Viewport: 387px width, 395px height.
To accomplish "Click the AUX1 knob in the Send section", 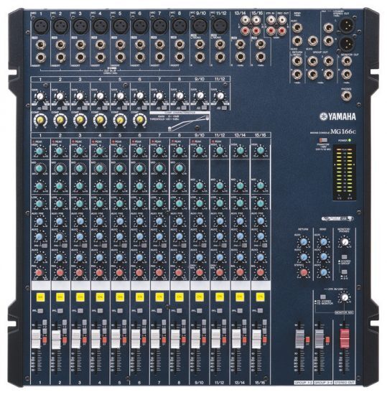I will [x=324, y=242].
